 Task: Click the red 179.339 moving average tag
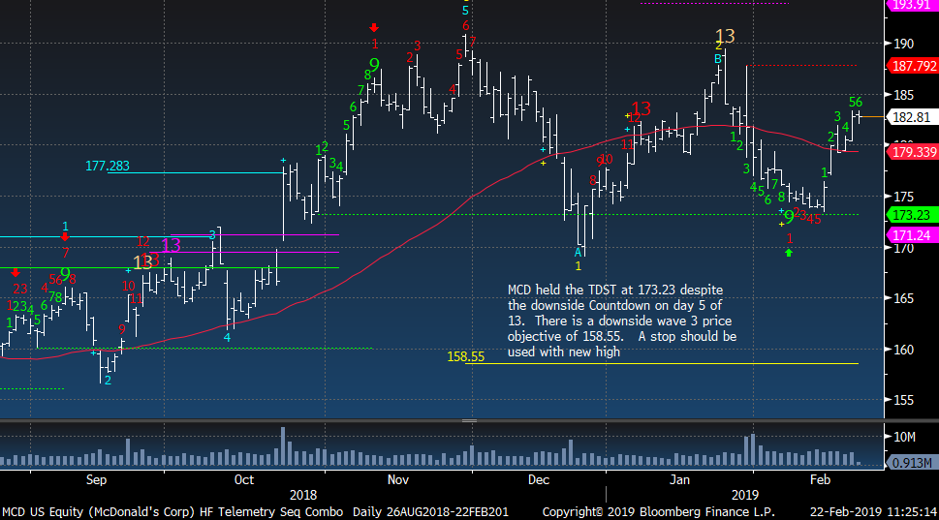pyautogui.click(x=913, y=152)
